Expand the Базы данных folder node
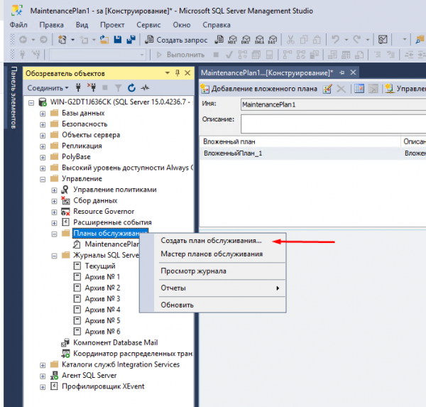This screenshot has width=426, height=407. (43, 113)
